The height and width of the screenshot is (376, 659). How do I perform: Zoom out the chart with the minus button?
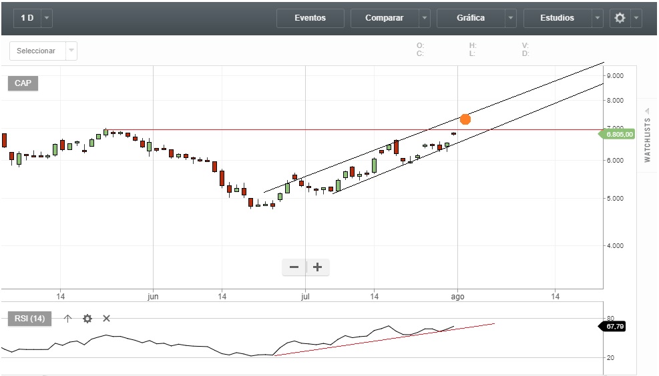(294, 267)
